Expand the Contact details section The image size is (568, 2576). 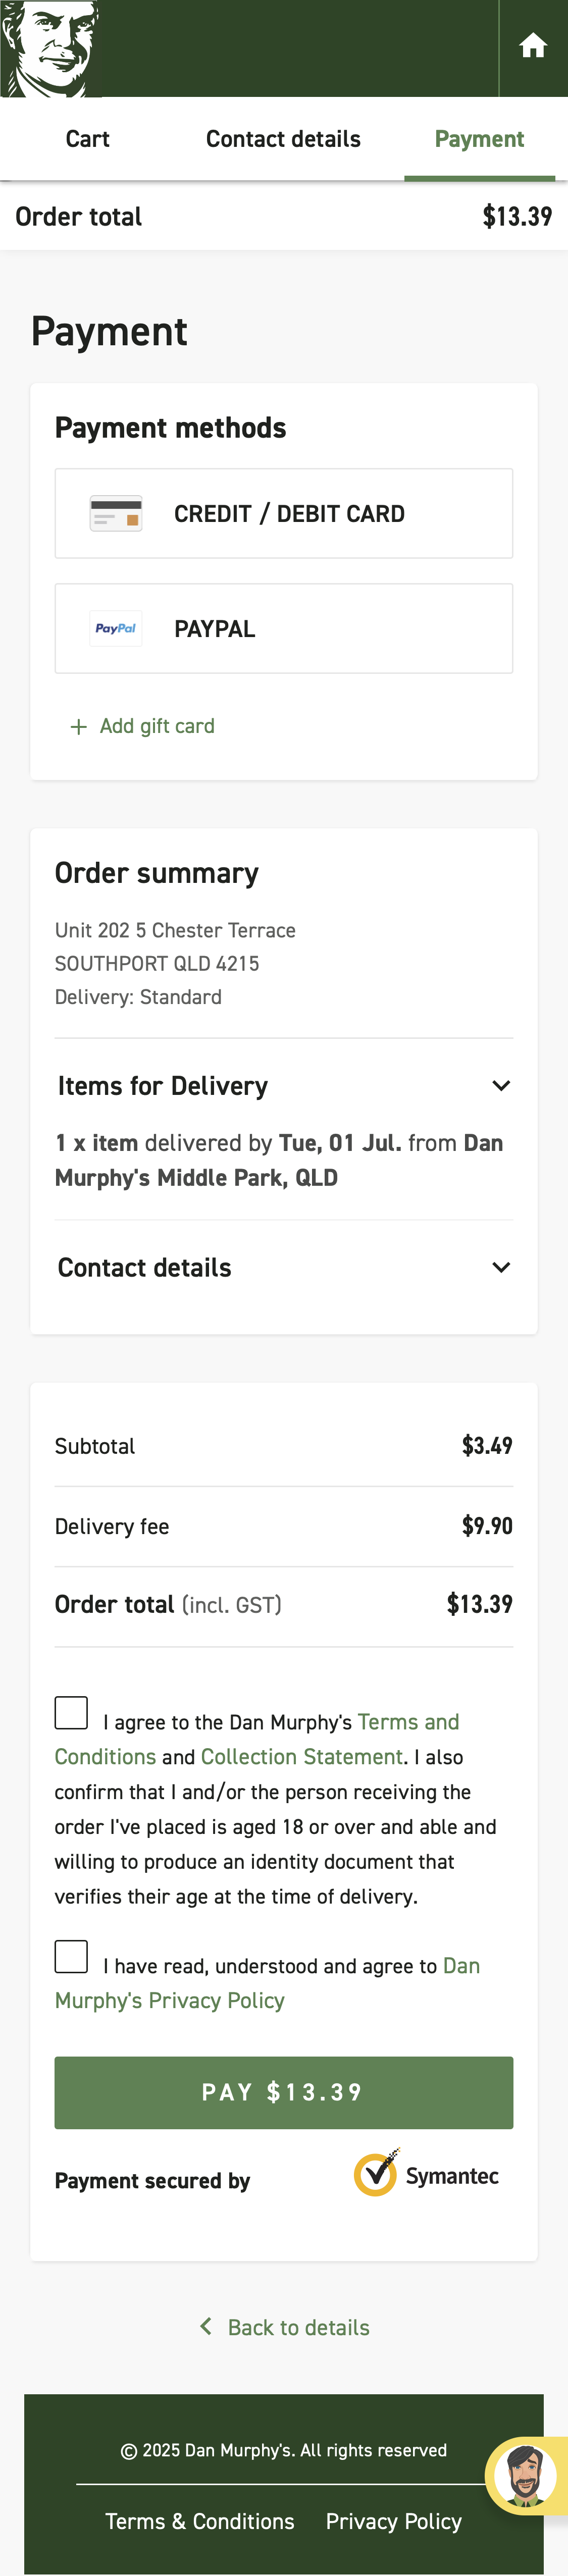pos(502,1267)
